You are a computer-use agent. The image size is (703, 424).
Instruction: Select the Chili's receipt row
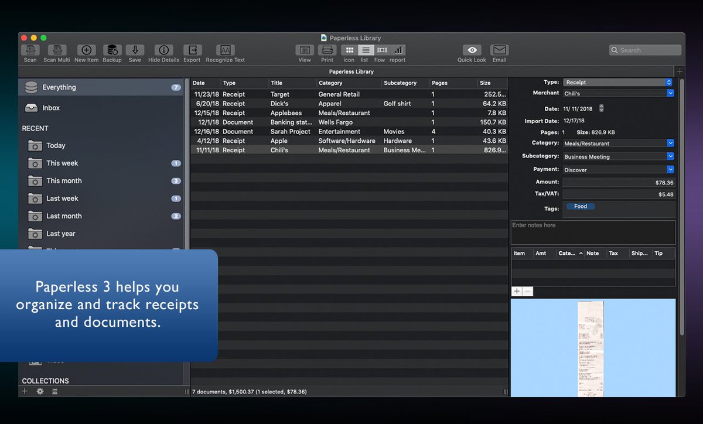click(x=349, y=151)
